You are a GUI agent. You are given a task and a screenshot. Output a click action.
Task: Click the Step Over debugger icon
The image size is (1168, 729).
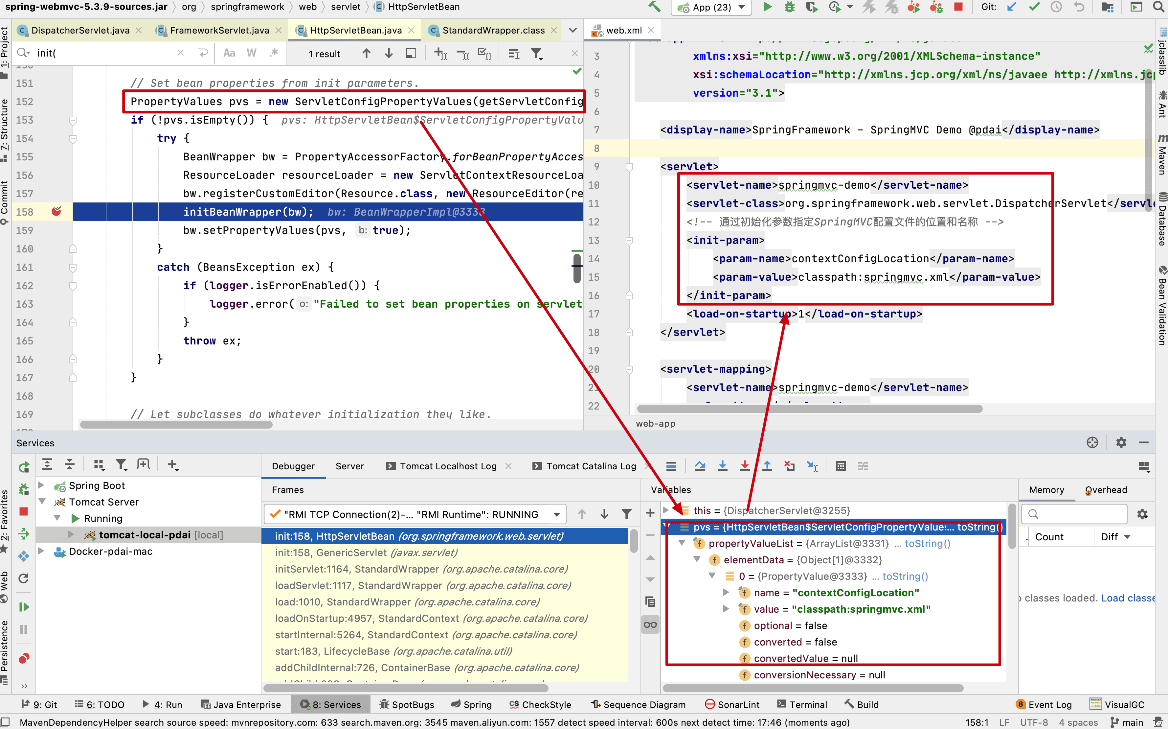(700, 466)
